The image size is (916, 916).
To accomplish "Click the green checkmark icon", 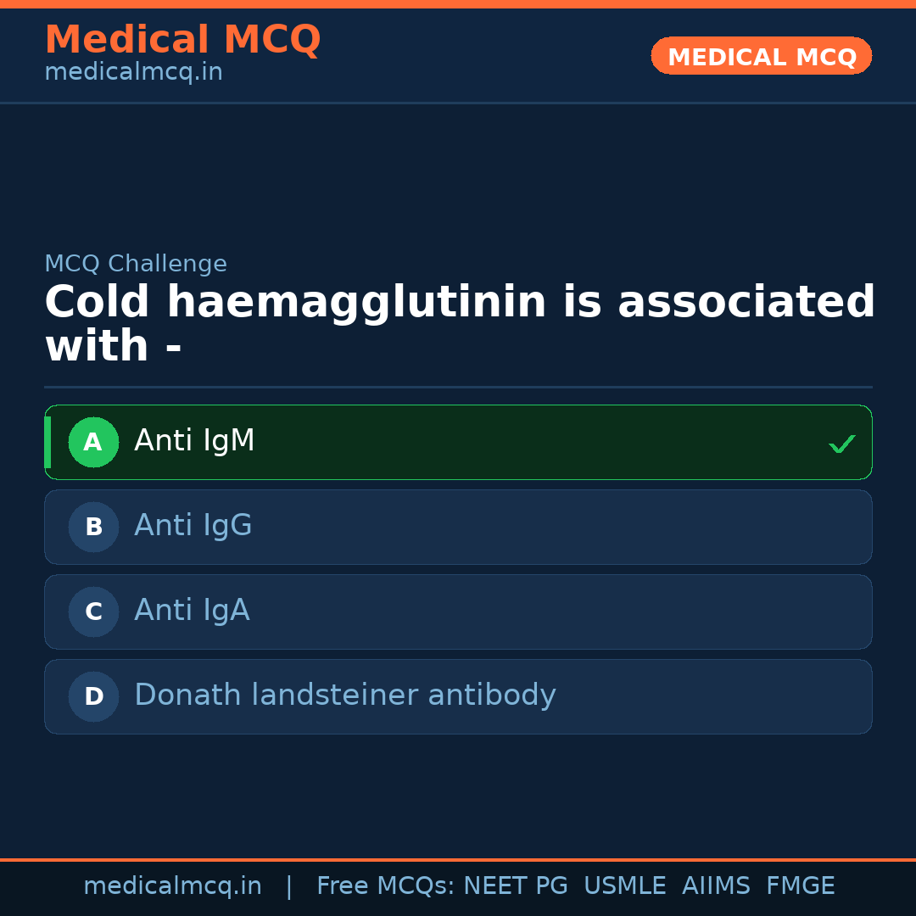I will (x=841, y=444).
